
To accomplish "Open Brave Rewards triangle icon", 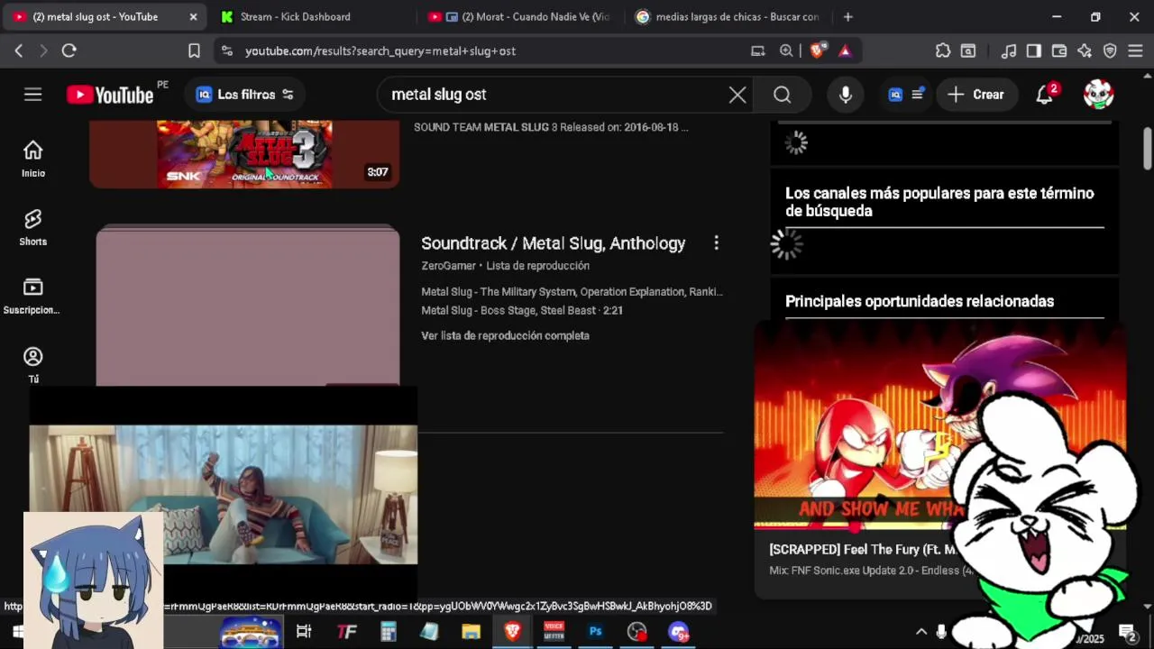I will pyautogui.click(x=845, y=51).
